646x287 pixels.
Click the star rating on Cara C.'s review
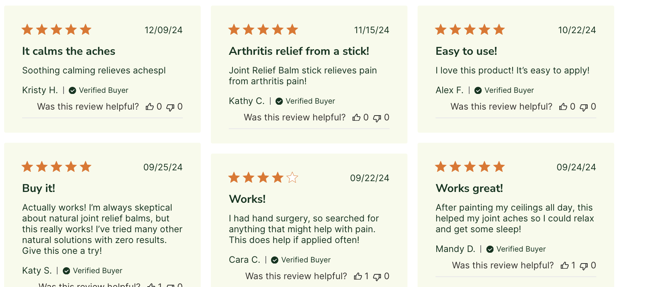click(263, 177)
